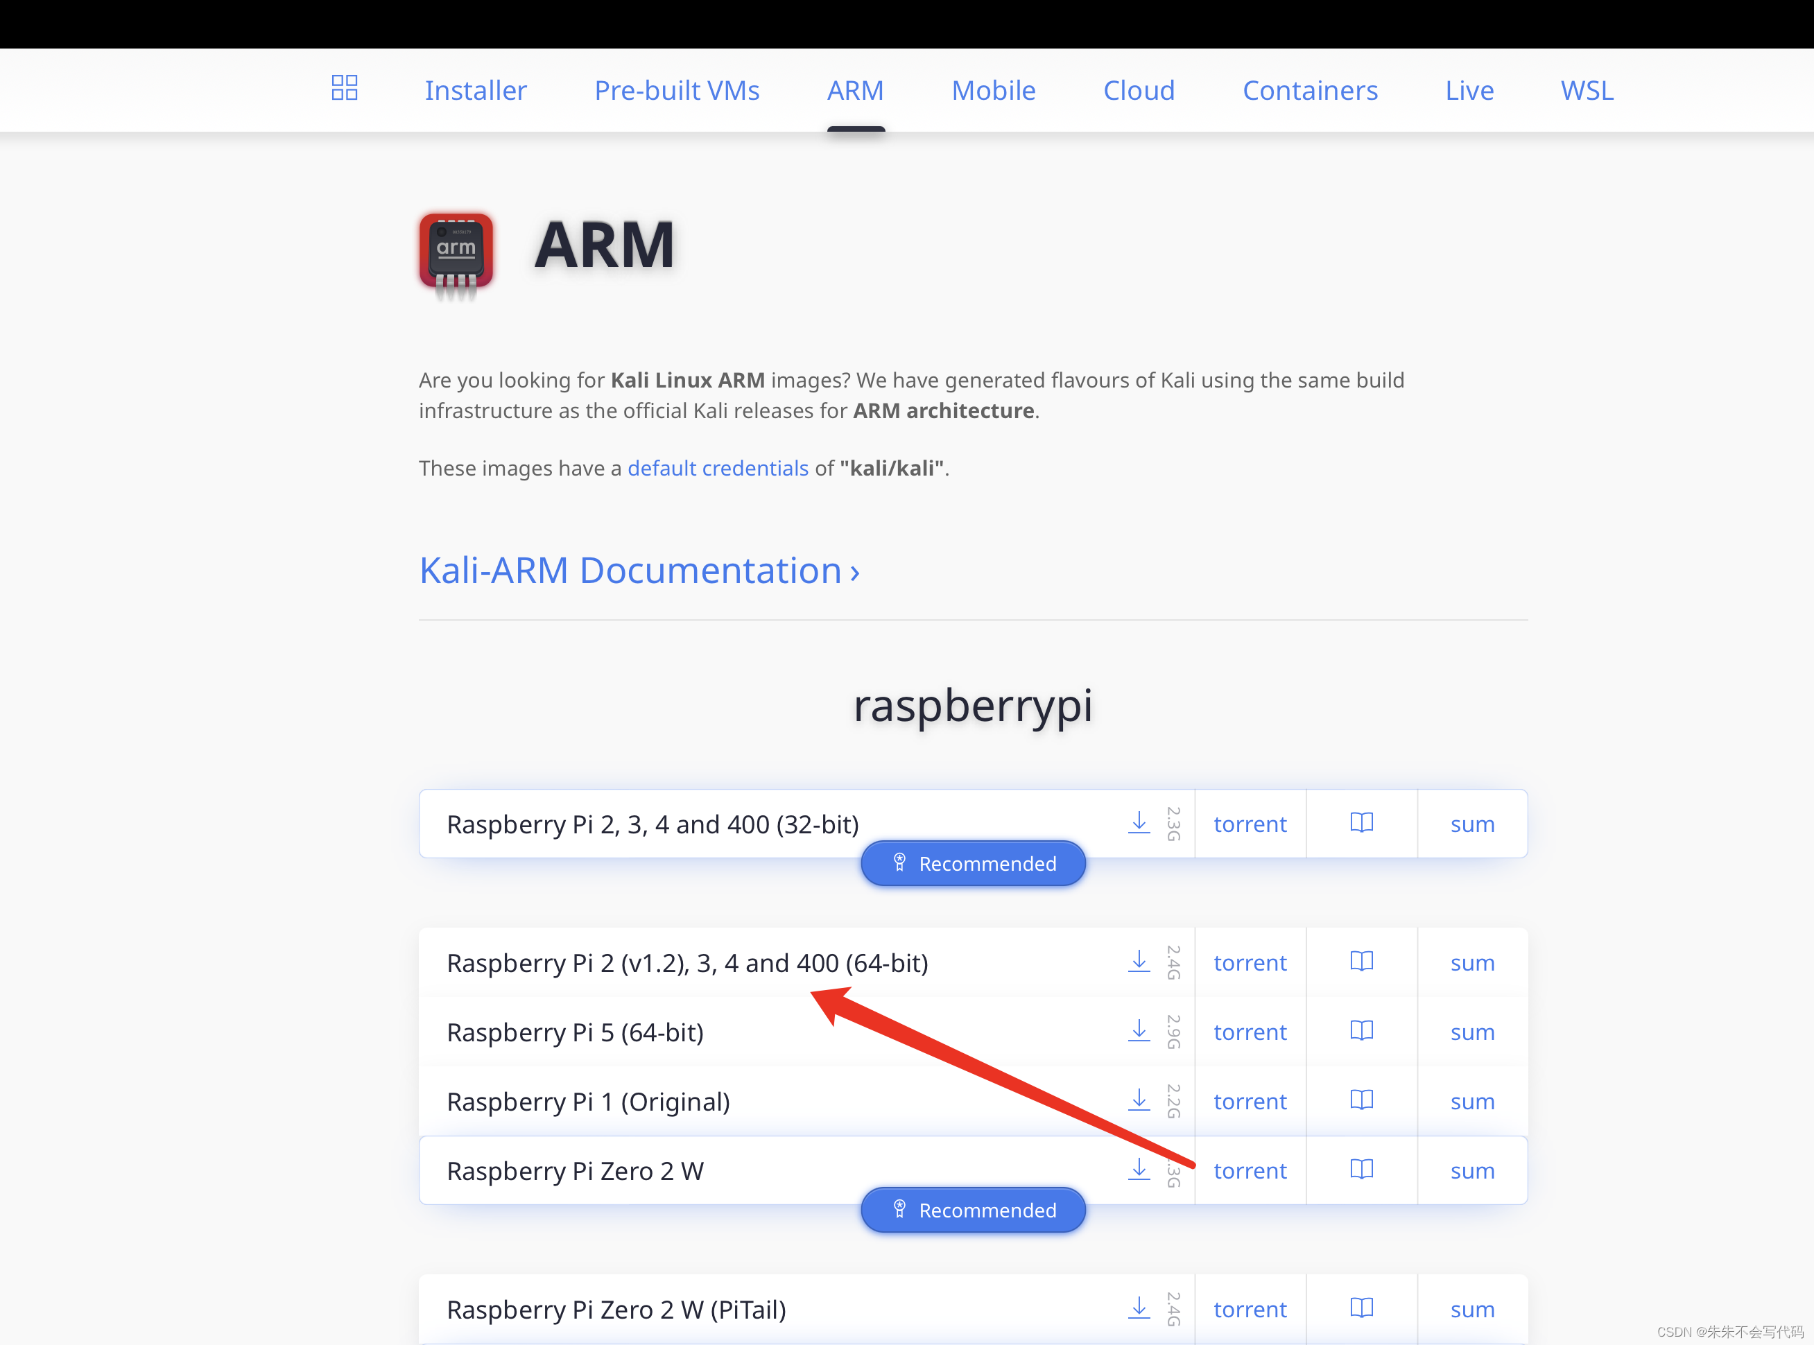Open book icon for Raspberry Pi 5 (64-bit)
Screen dimensions: 1814x1345
1361,1030
